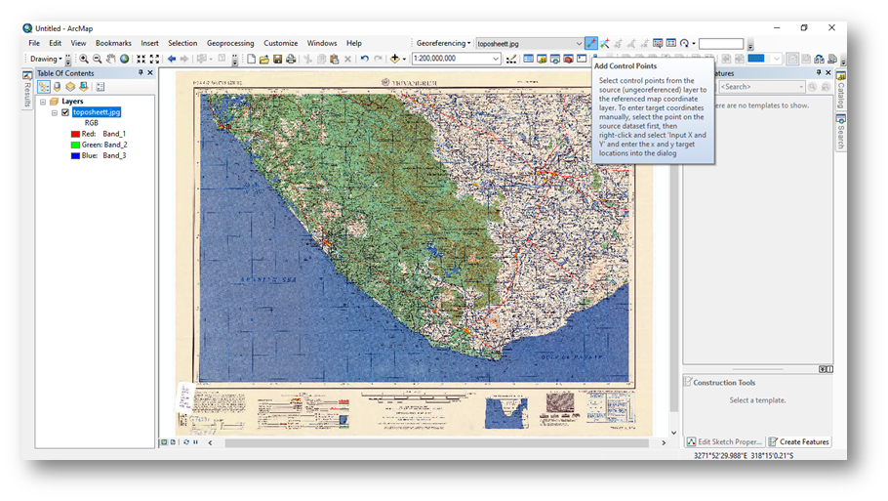Open the ArcToolbox red toolbox icon
888x501 pixels.
point(568,59)
